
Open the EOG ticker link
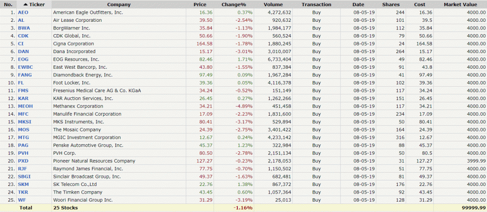[23, 59]
